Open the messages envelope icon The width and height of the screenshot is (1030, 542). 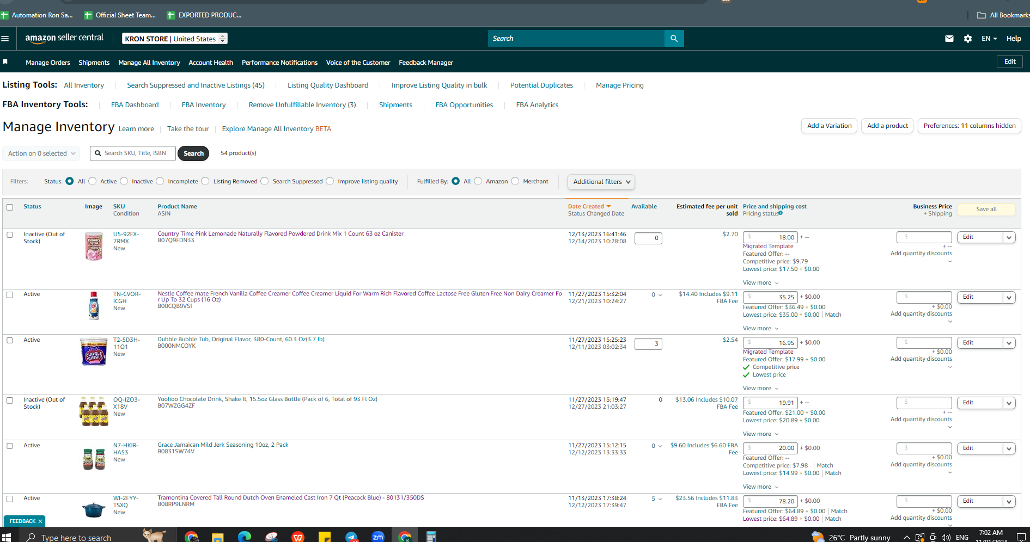click(949, 39)
